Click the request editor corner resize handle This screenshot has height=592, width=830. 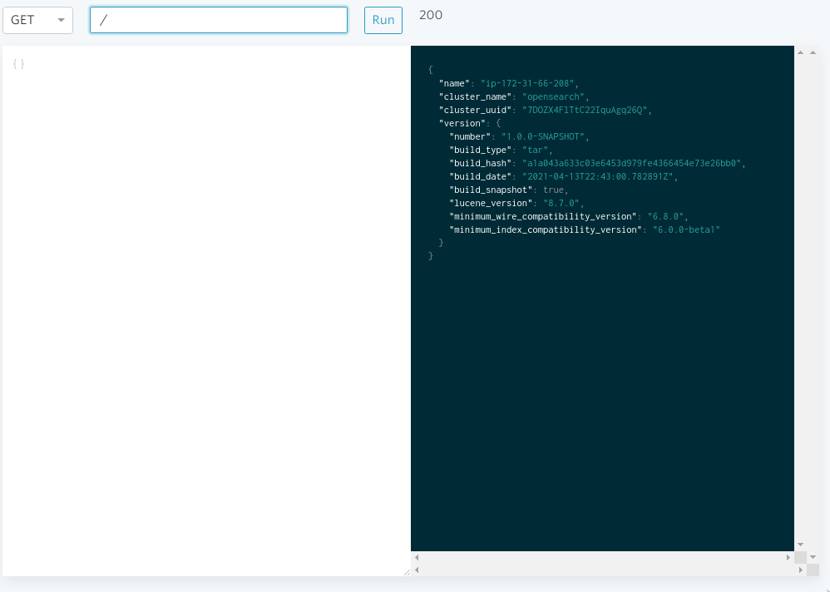pos(407,571)
